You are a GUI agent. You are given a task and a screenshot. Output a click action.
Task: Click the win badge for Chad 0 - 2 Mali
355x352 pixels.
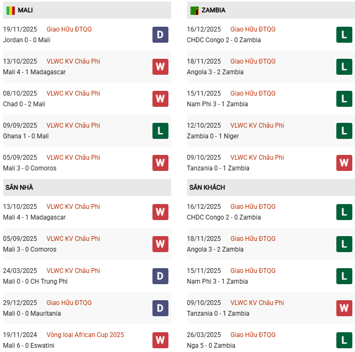click(x=160, y=99)
